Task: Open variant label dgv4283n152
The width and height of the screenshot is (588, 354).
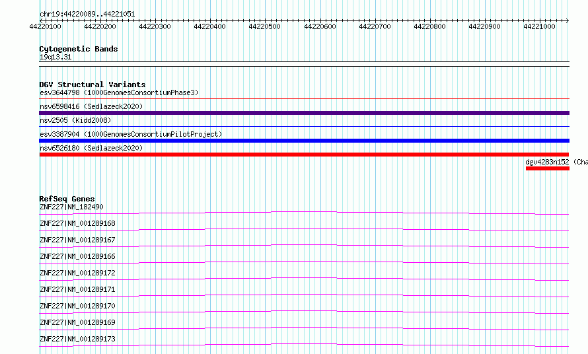Action: point(547,162)
